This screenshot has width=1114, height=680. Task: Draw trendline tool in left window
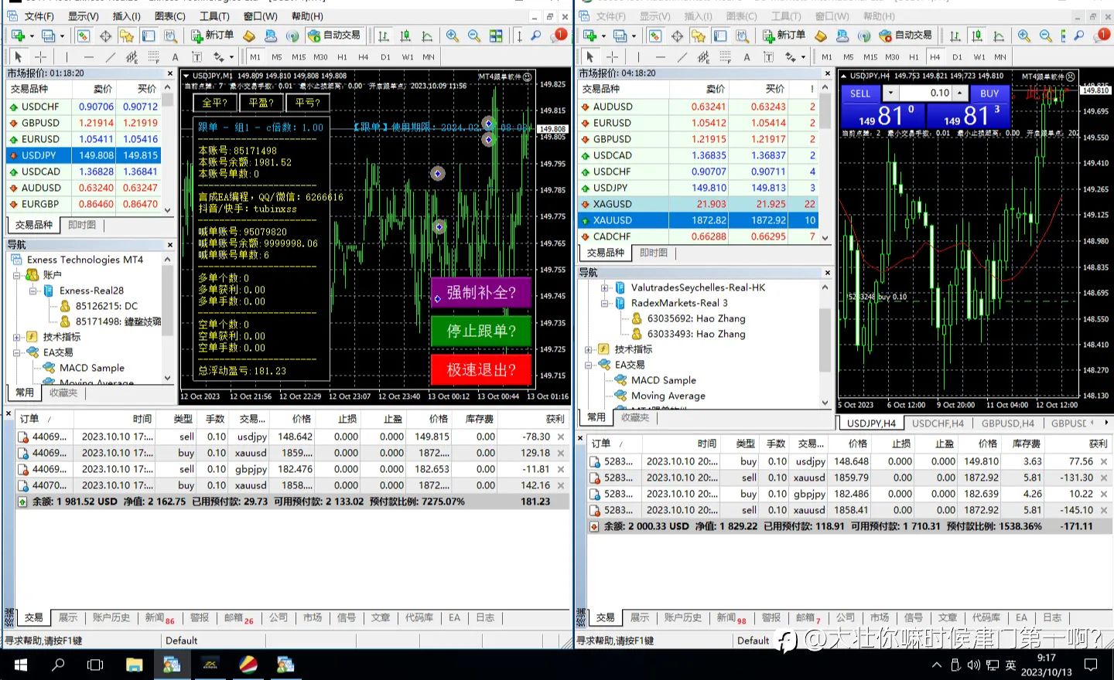110,57
